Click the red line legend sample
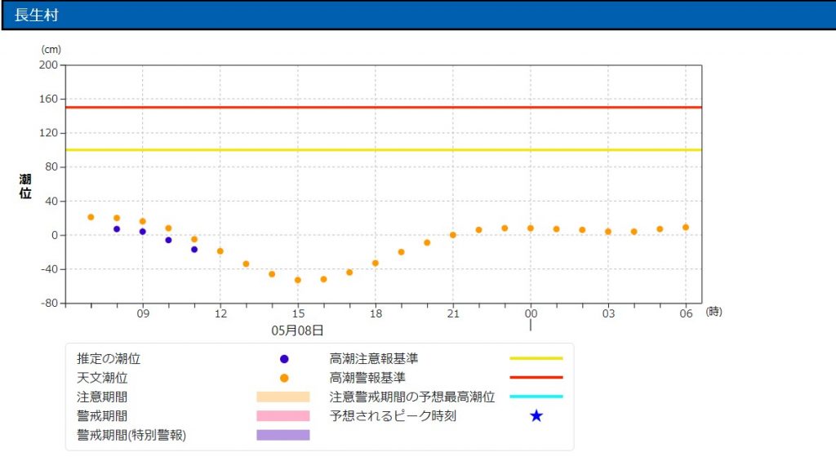 tap(536, 377)
